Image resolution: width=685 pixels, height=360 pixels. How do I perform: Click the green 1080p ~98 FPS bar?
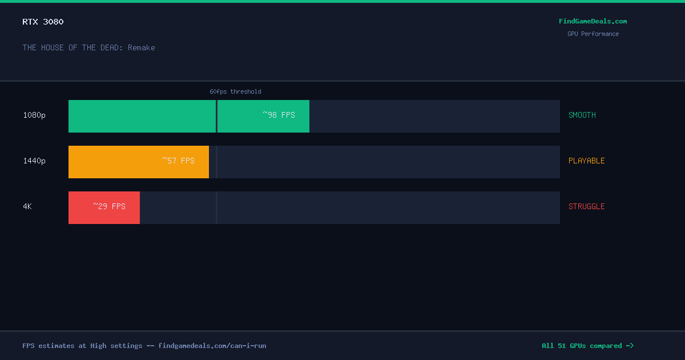189,116
